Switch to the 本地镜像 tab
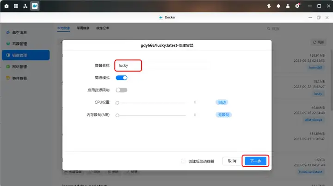This screenshot has width=333, height=186. pyautogui.click(x=63, y=28)
